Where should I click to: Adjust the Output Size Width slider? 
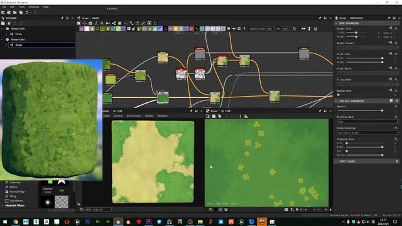pyautogui.click(x=356, y=33)
